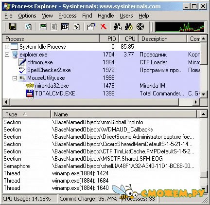Click the horizontal scrollbar of the process list
The width and height of the screenshot is (210, 205).
[x=101, y=102]
